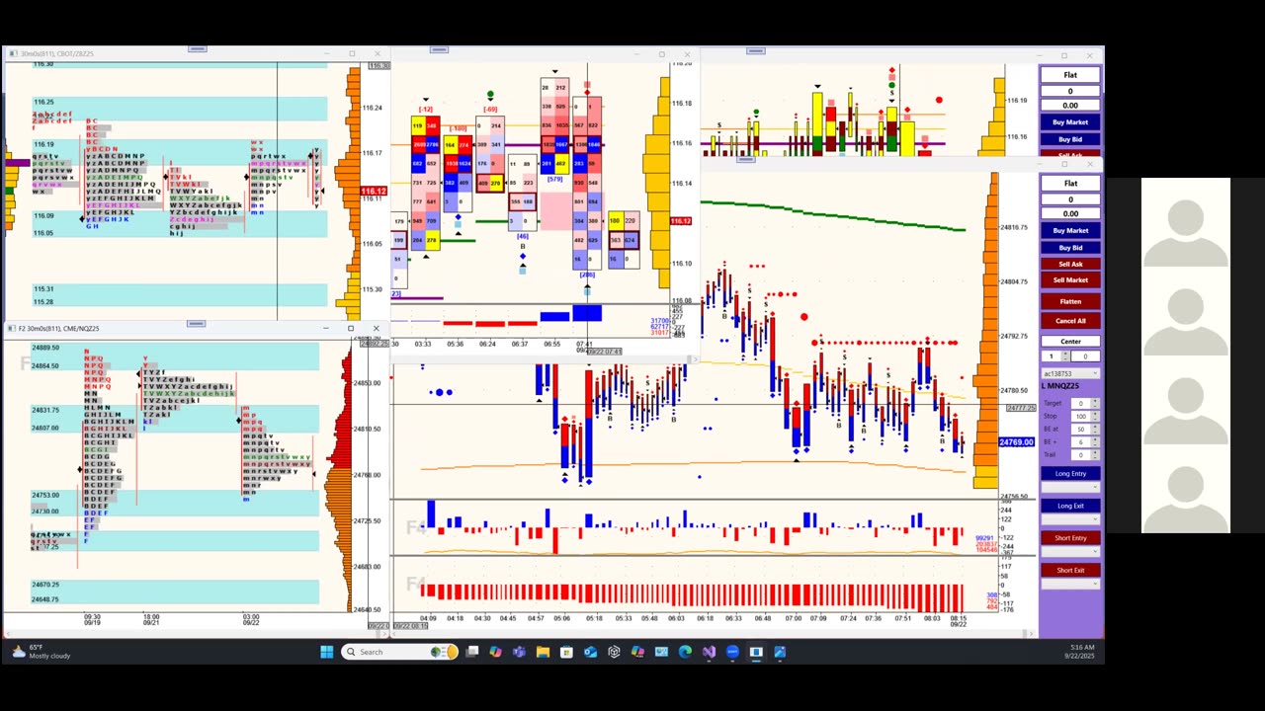Click the Flatten button

(1070, 301)
